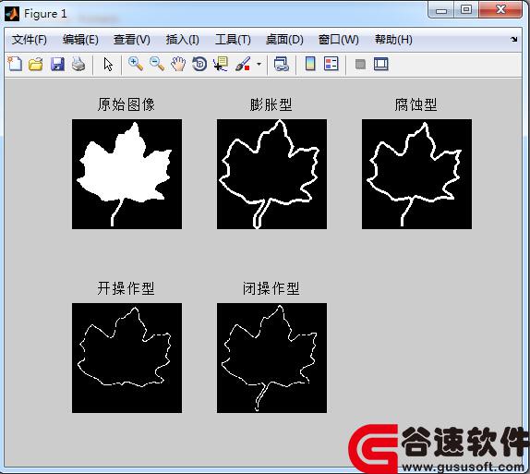The image size is (530, 474).
Task: Select the 原始图像 white leaf image
Action: [x=126, y=174]
